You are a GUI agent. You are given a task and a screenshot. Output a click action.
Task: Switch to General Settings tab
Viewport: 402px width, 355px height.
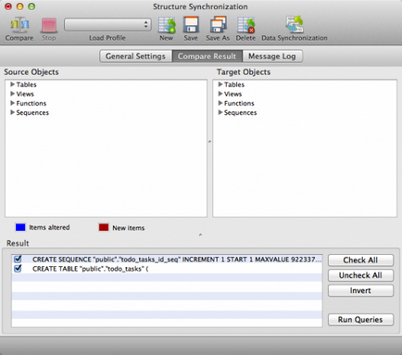(x=135, y=57)
